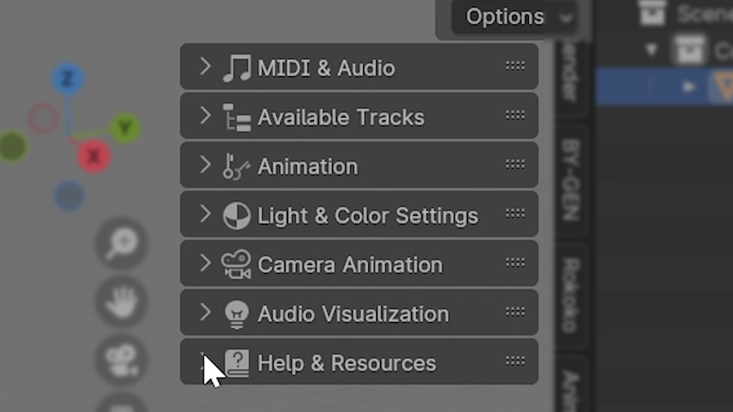Click the red X axis gizmo handle
The width and height of the screenshot is (733, 412).
coord(93,156)
